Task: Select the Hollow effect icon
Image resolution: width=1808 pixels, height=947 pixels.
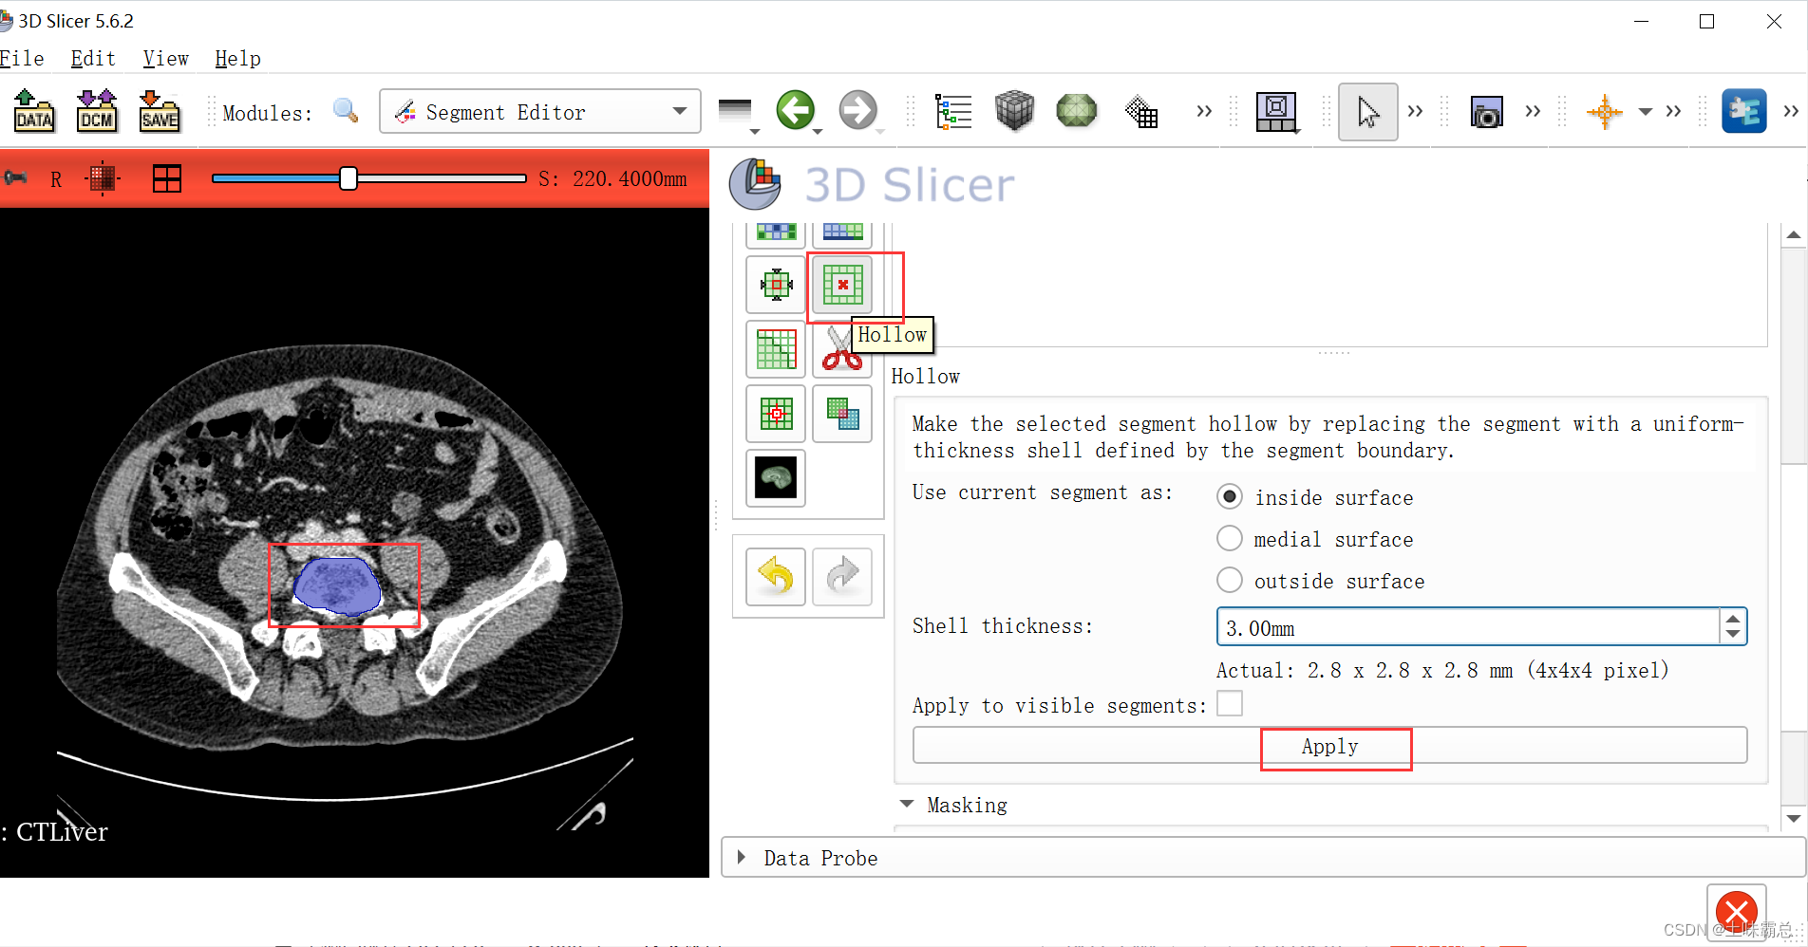Action: coord(842,285)
